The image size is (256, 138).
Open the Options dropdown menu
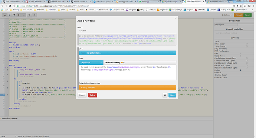pos(227,15)
